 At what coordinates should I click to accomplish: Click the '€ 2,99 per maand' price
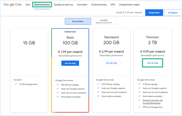[111, 52]
